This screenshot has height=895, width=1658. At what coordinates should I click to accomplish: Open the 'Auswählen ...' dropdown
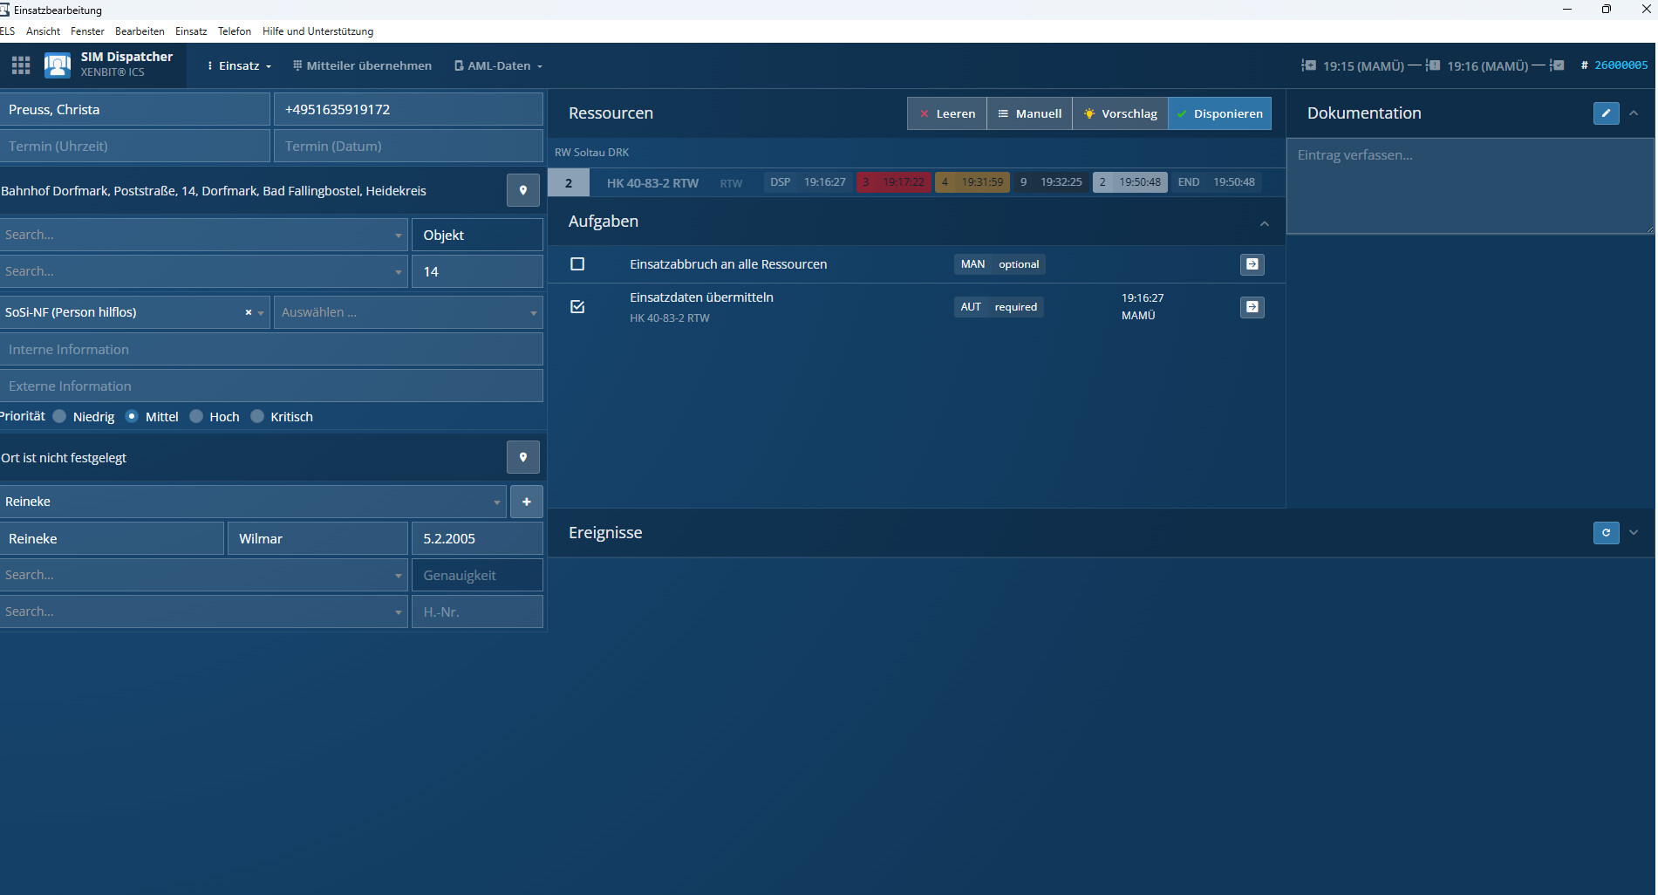[408, 312]
